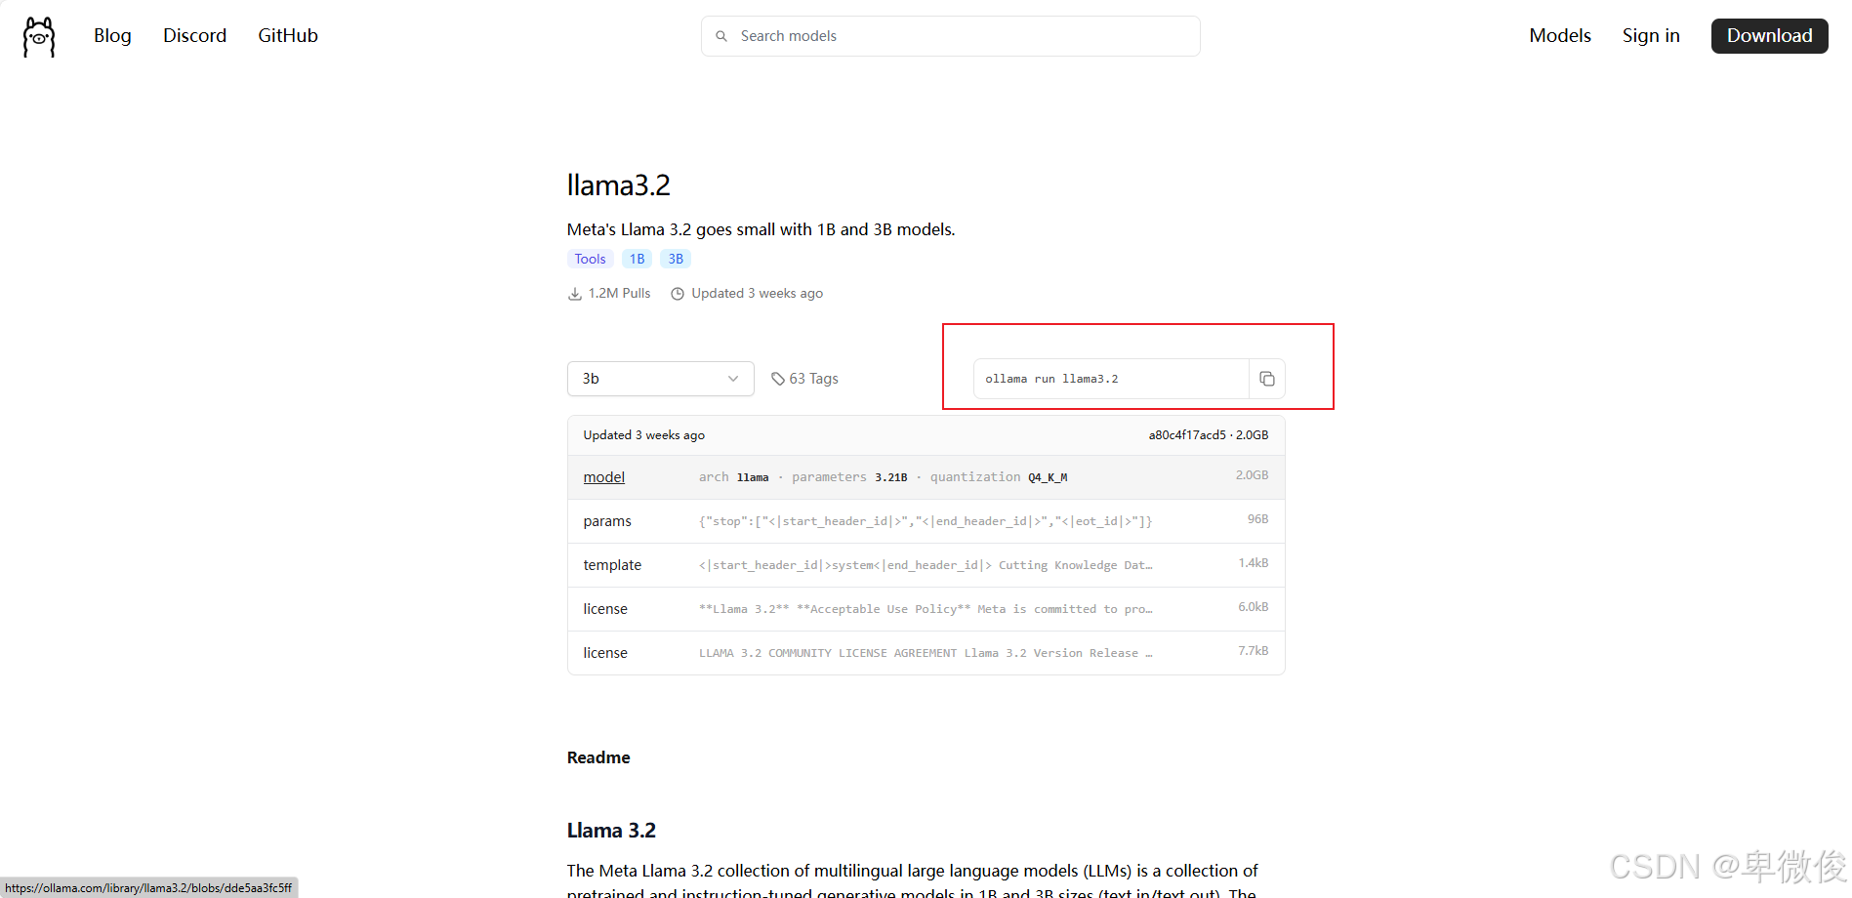Click the Ollama llama logo

click(39, 37)
